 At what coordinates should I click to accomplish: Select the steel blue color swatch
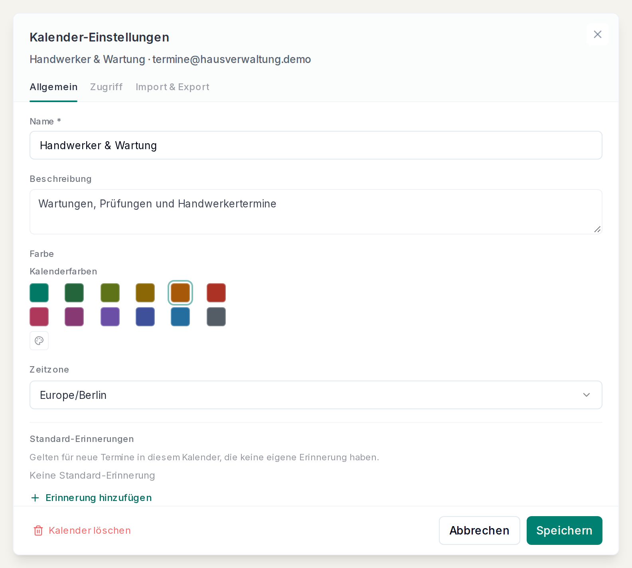[180, 317]
